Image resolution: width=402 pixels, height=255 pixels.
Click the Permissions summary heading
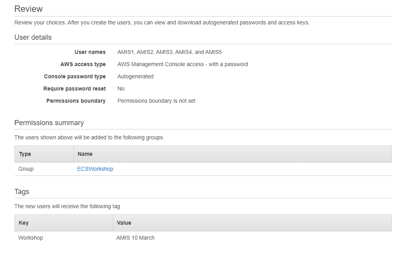point(49,123)
